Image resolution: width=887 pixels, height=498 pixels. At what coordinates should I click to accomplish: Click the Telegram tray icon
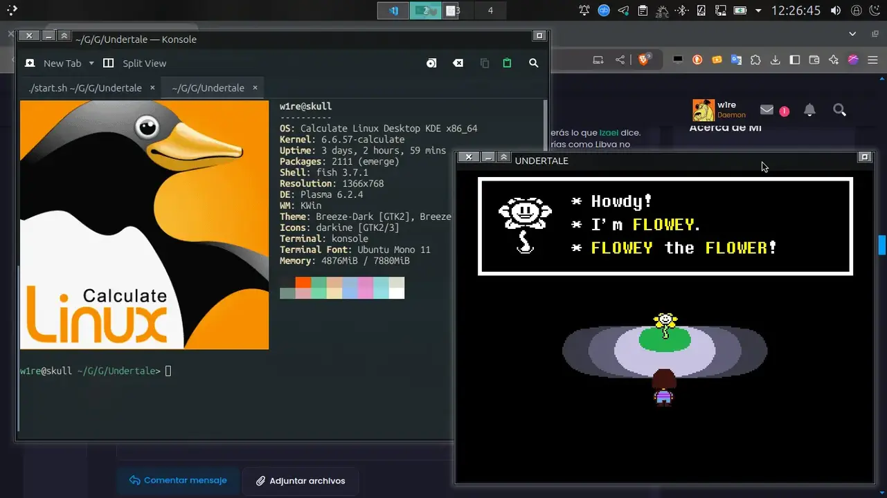[623, 10]
